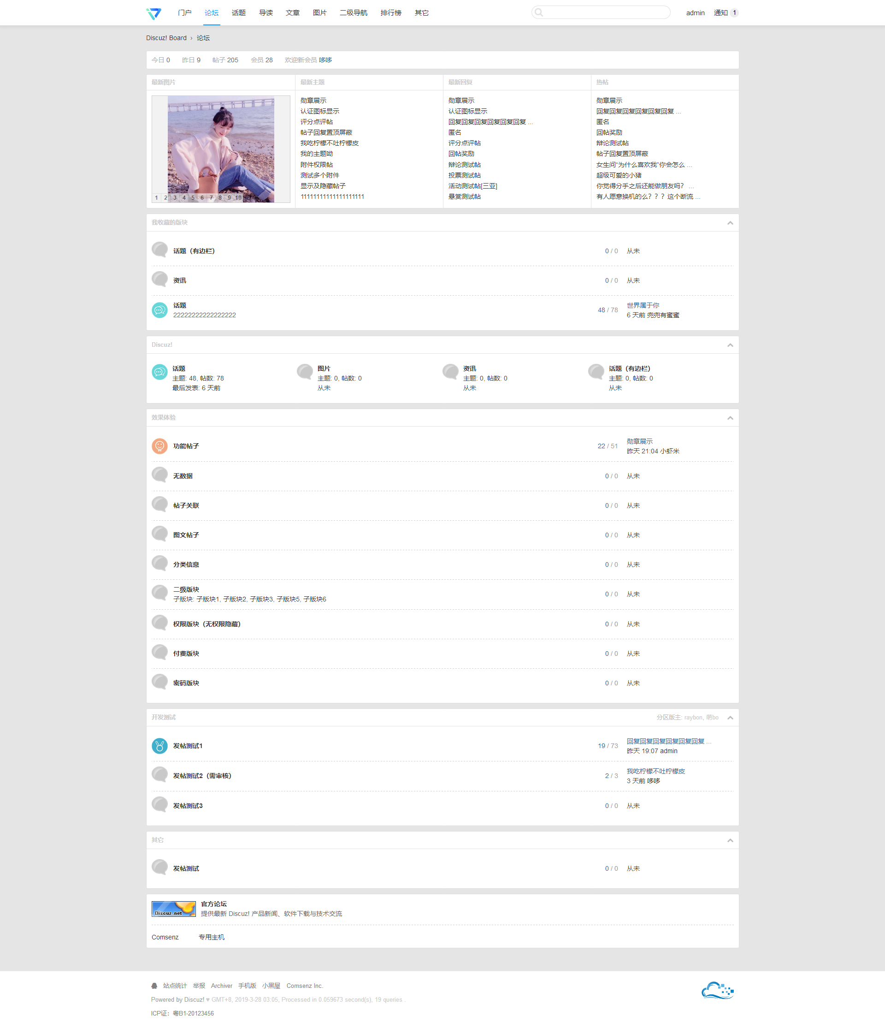Click the 发帖测试 icon in 其它 section
The image size is (885, 1028).
coord(159,867)
